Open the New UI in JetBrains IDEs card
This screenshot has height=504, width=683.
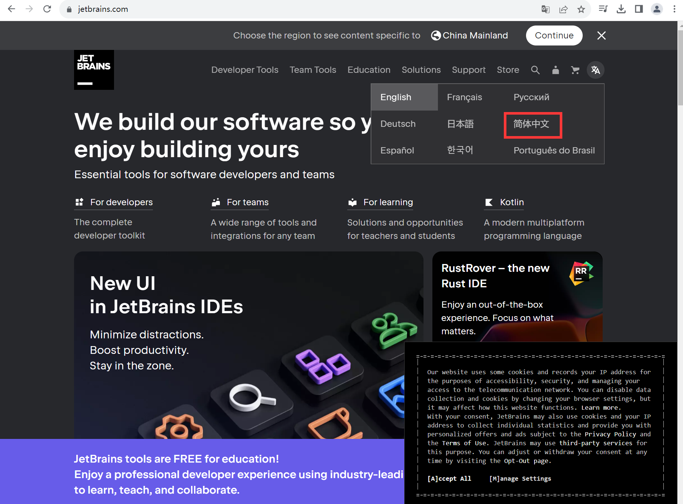(x=249, y=345)
